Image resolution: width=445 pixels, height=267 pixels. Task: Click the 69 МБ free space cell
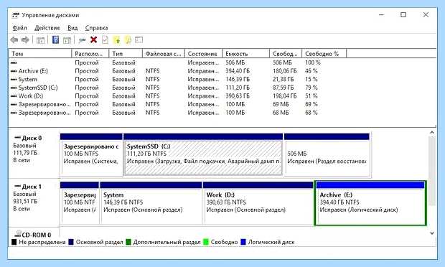click(x=281, y=104)
